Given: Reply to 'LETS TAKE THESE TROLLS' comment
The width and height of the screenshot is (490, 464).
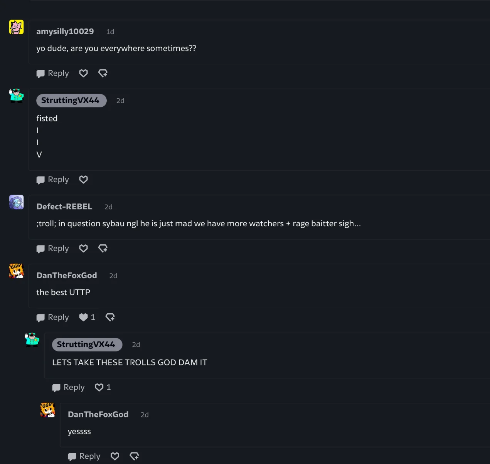Looking at the screenshot, I should click(69, 387).
